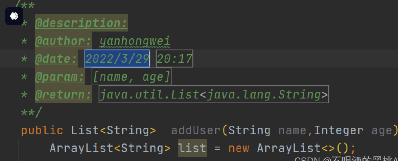Click the highlighted date 2022/3/29 field
The width and height of the screenshot is (398, 161).
pyautogui.click(x=117, y=59)
